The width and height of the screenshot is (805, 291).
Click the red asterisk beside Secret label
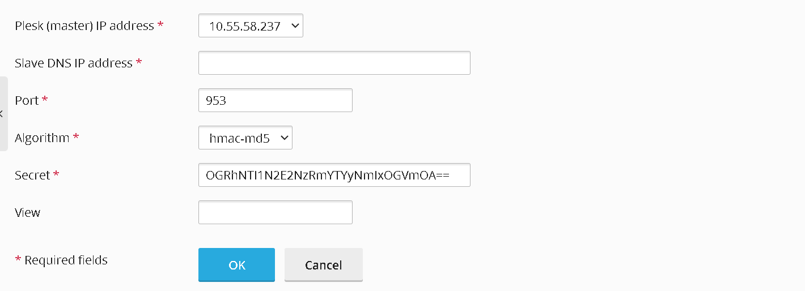[56, 174]
